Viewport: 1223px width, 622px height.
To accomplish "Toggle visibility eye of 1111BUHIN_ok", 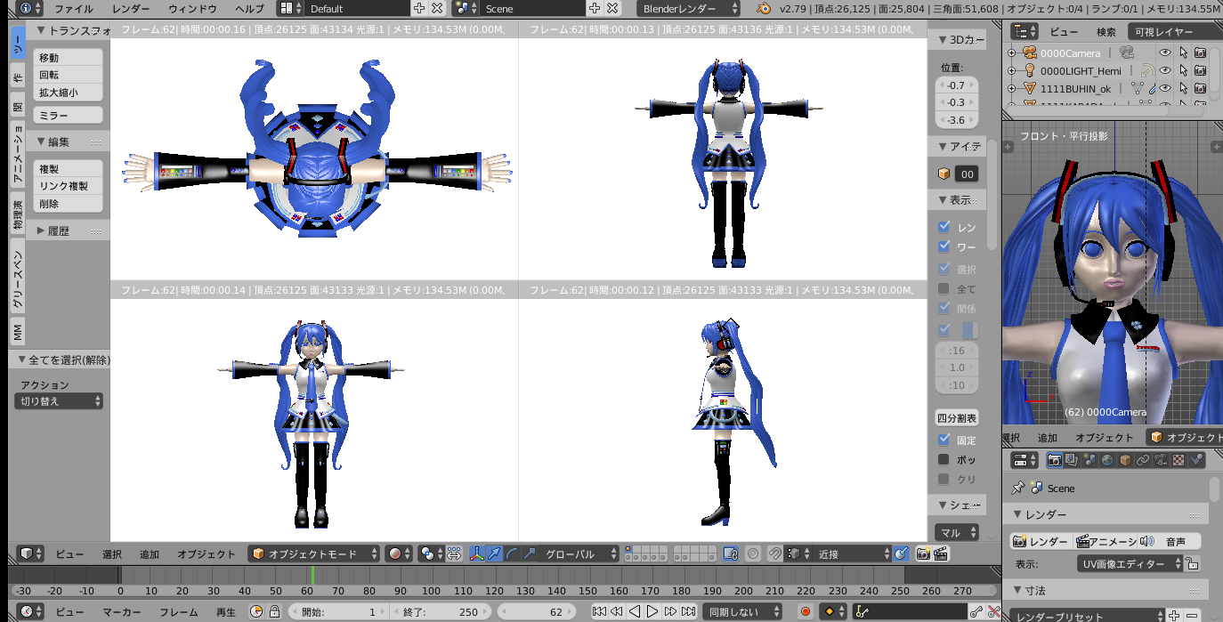I will pyautogui.click(x=1164, y=88).
